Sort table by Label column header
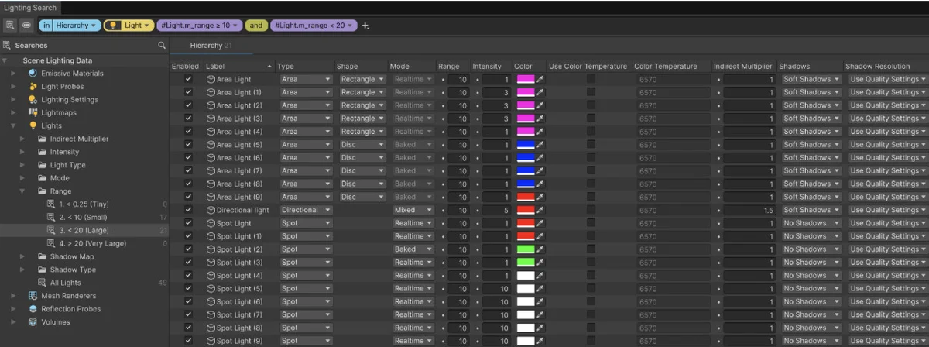This screenshot has width=929, height=347. click(239, 67)
